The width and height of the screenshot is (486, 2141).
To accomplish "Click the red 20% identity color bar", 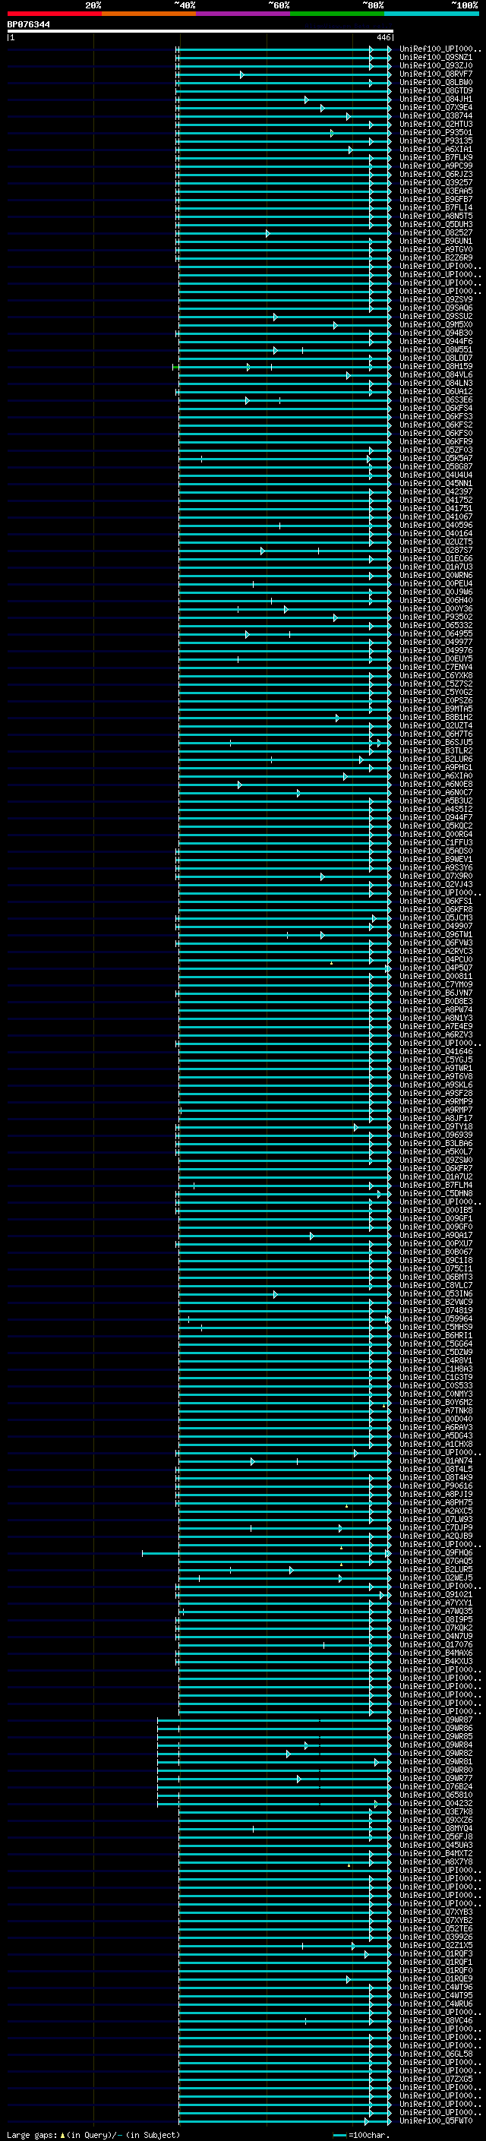I will click(x=54, y=14).
